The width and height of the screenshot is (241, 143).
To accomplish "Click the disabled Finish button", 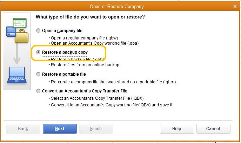I will click(96, 129).
